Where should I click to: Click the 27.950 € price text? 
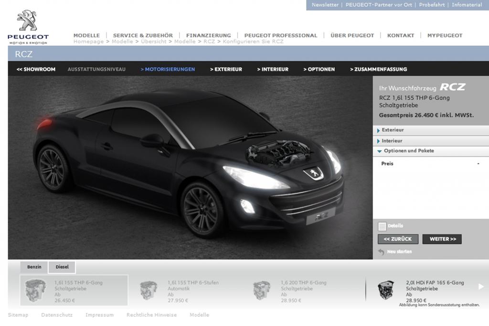(x=178, y=300)
